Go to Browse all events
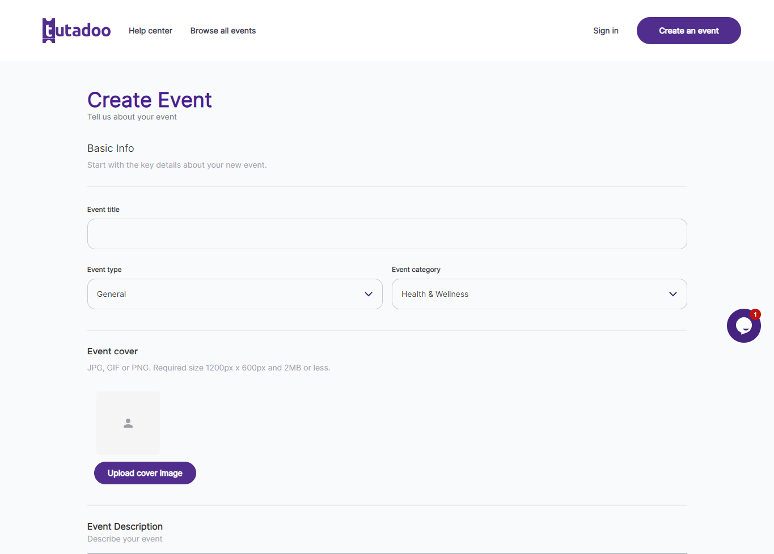This screenshot has width=774, height=554. click(223, 31)
